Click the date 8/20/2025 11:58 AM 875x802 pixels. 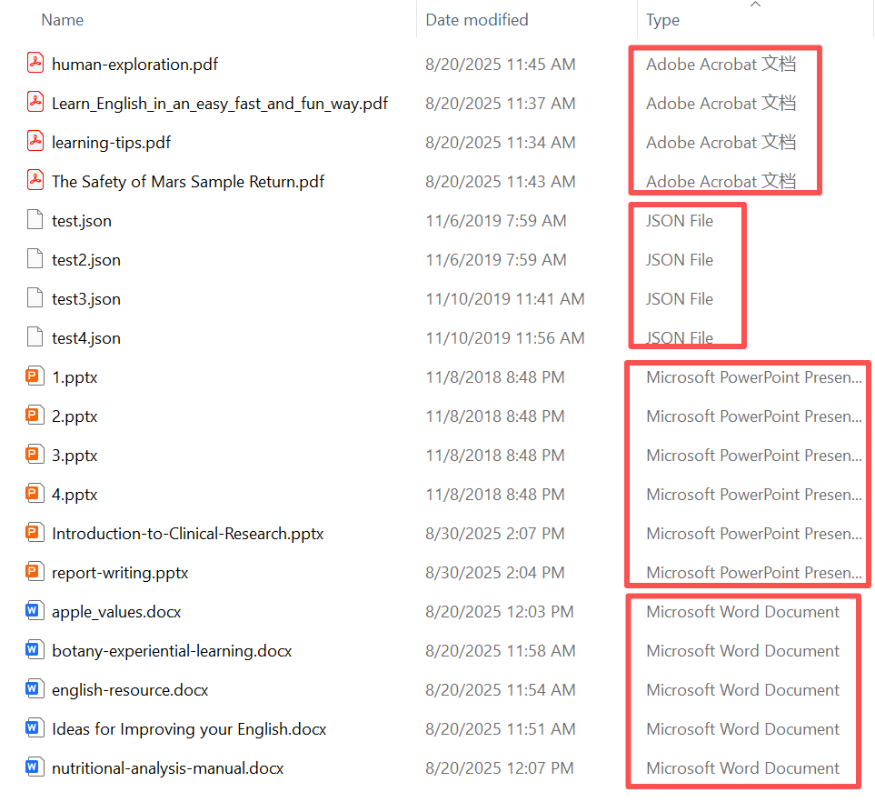[500, 651]
